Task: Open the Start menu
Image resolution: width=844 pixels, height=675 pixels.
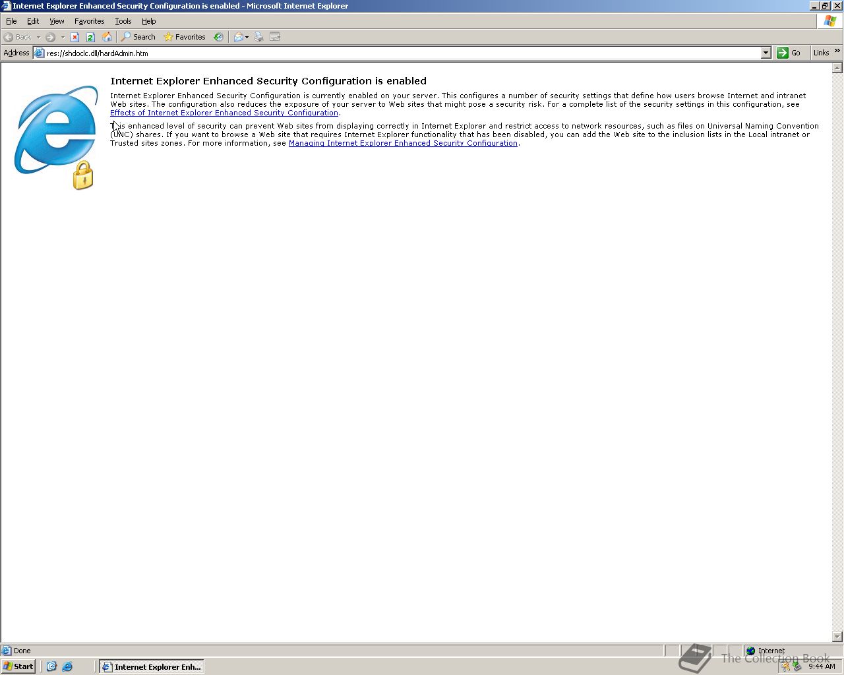Action: coord(18,666)
